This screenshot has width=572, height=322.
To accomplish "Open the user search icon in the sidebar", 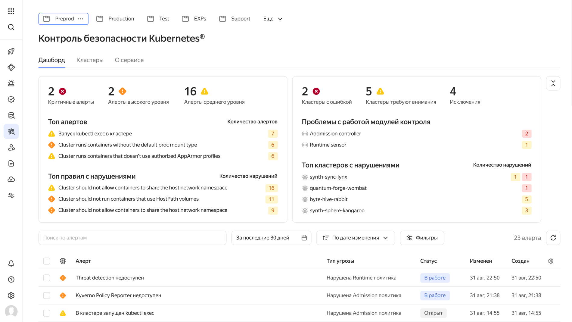I will click(11, 148).
